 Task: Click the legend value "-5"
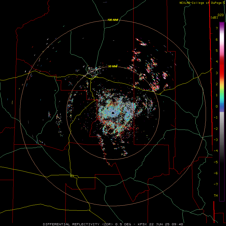tap(216, 162)
